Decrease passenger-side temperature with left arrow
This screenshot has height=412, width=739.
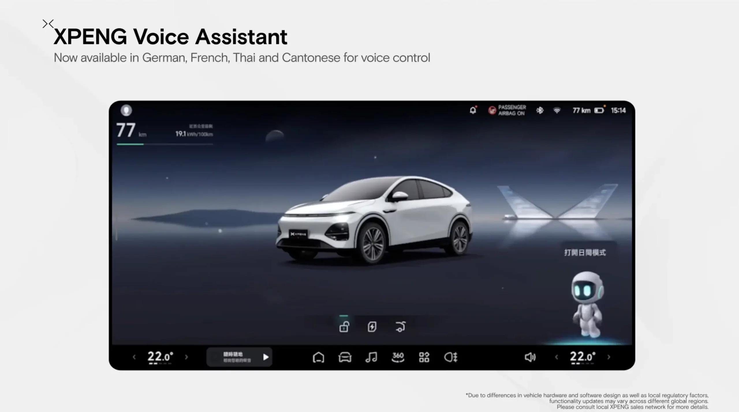[x=557, y=357]
